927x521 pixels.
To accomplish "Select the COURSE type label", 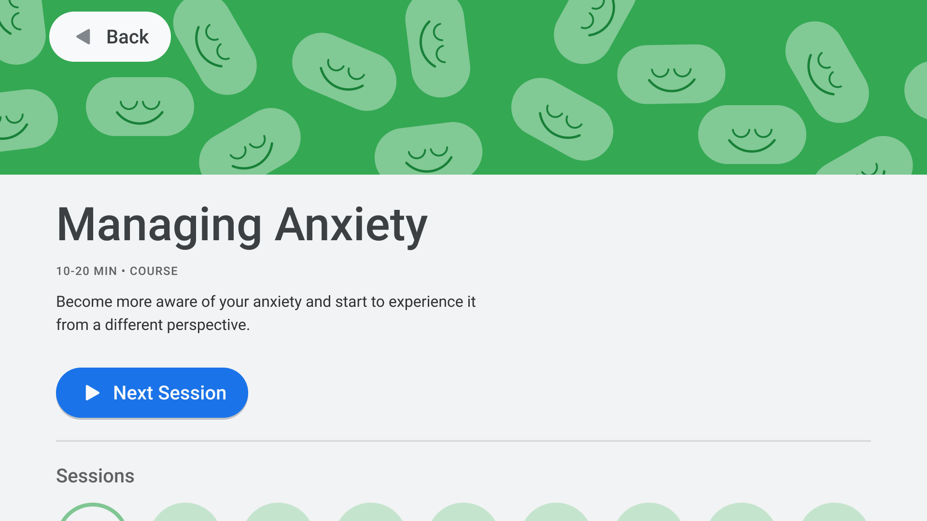I will pos(154,270).
